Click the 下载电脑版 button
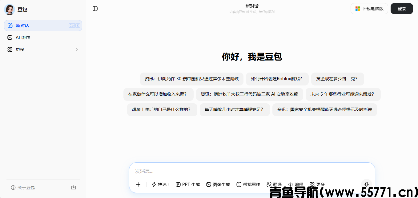418x198 pixels. click(369, 9)
